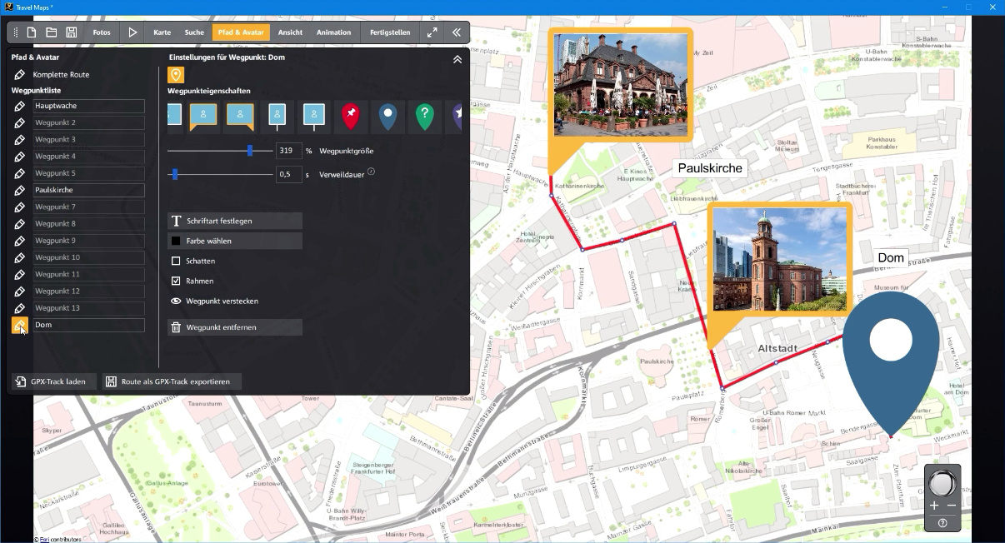
Task: Select the edit pencil next to Paulskirche
Action: pos(17,190)
